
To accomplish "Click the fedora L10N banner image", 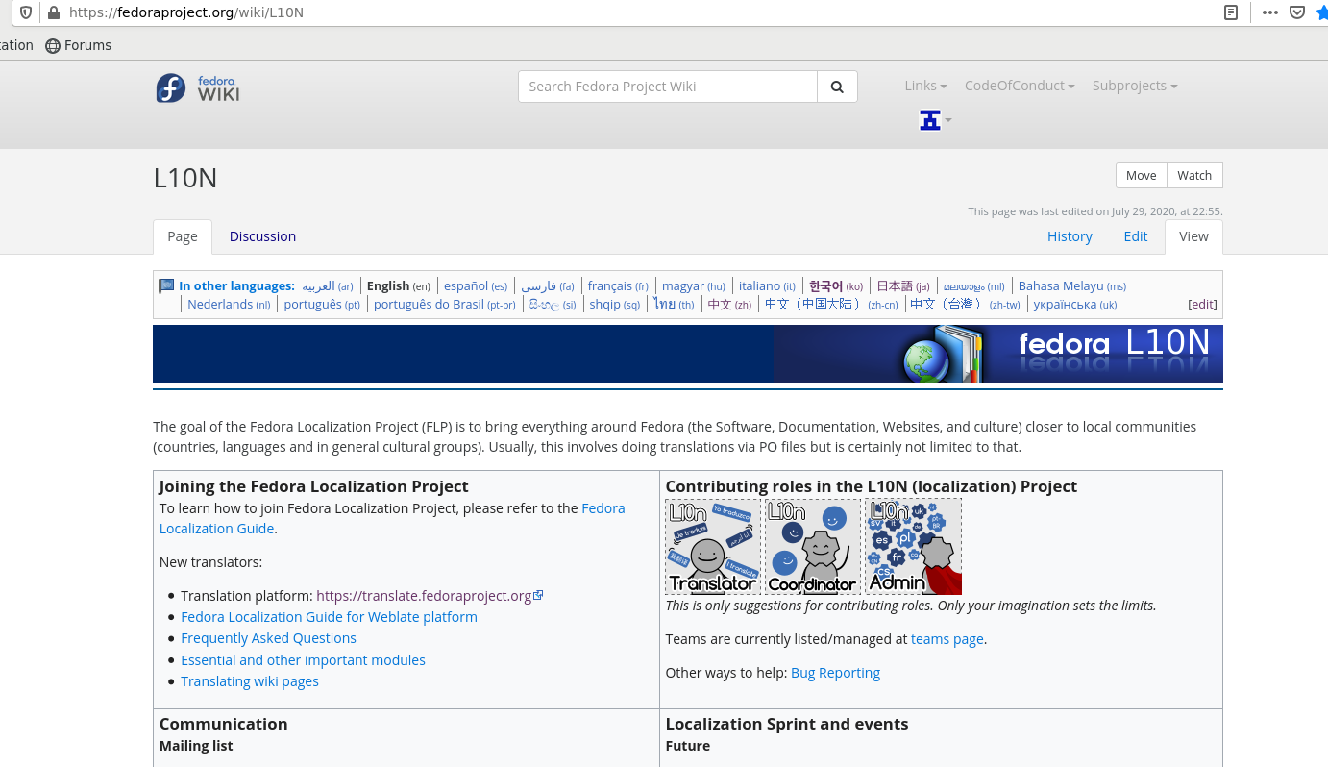I will 688,354.
